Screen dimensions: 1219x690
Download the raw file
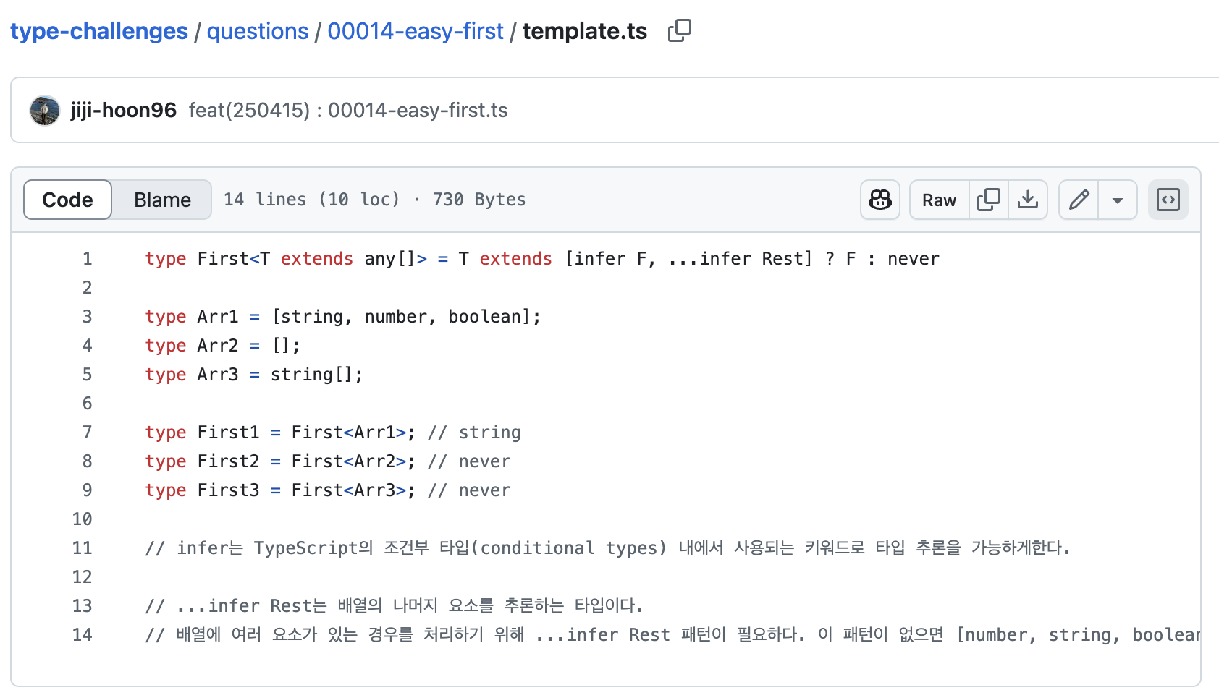(1027, 200)
